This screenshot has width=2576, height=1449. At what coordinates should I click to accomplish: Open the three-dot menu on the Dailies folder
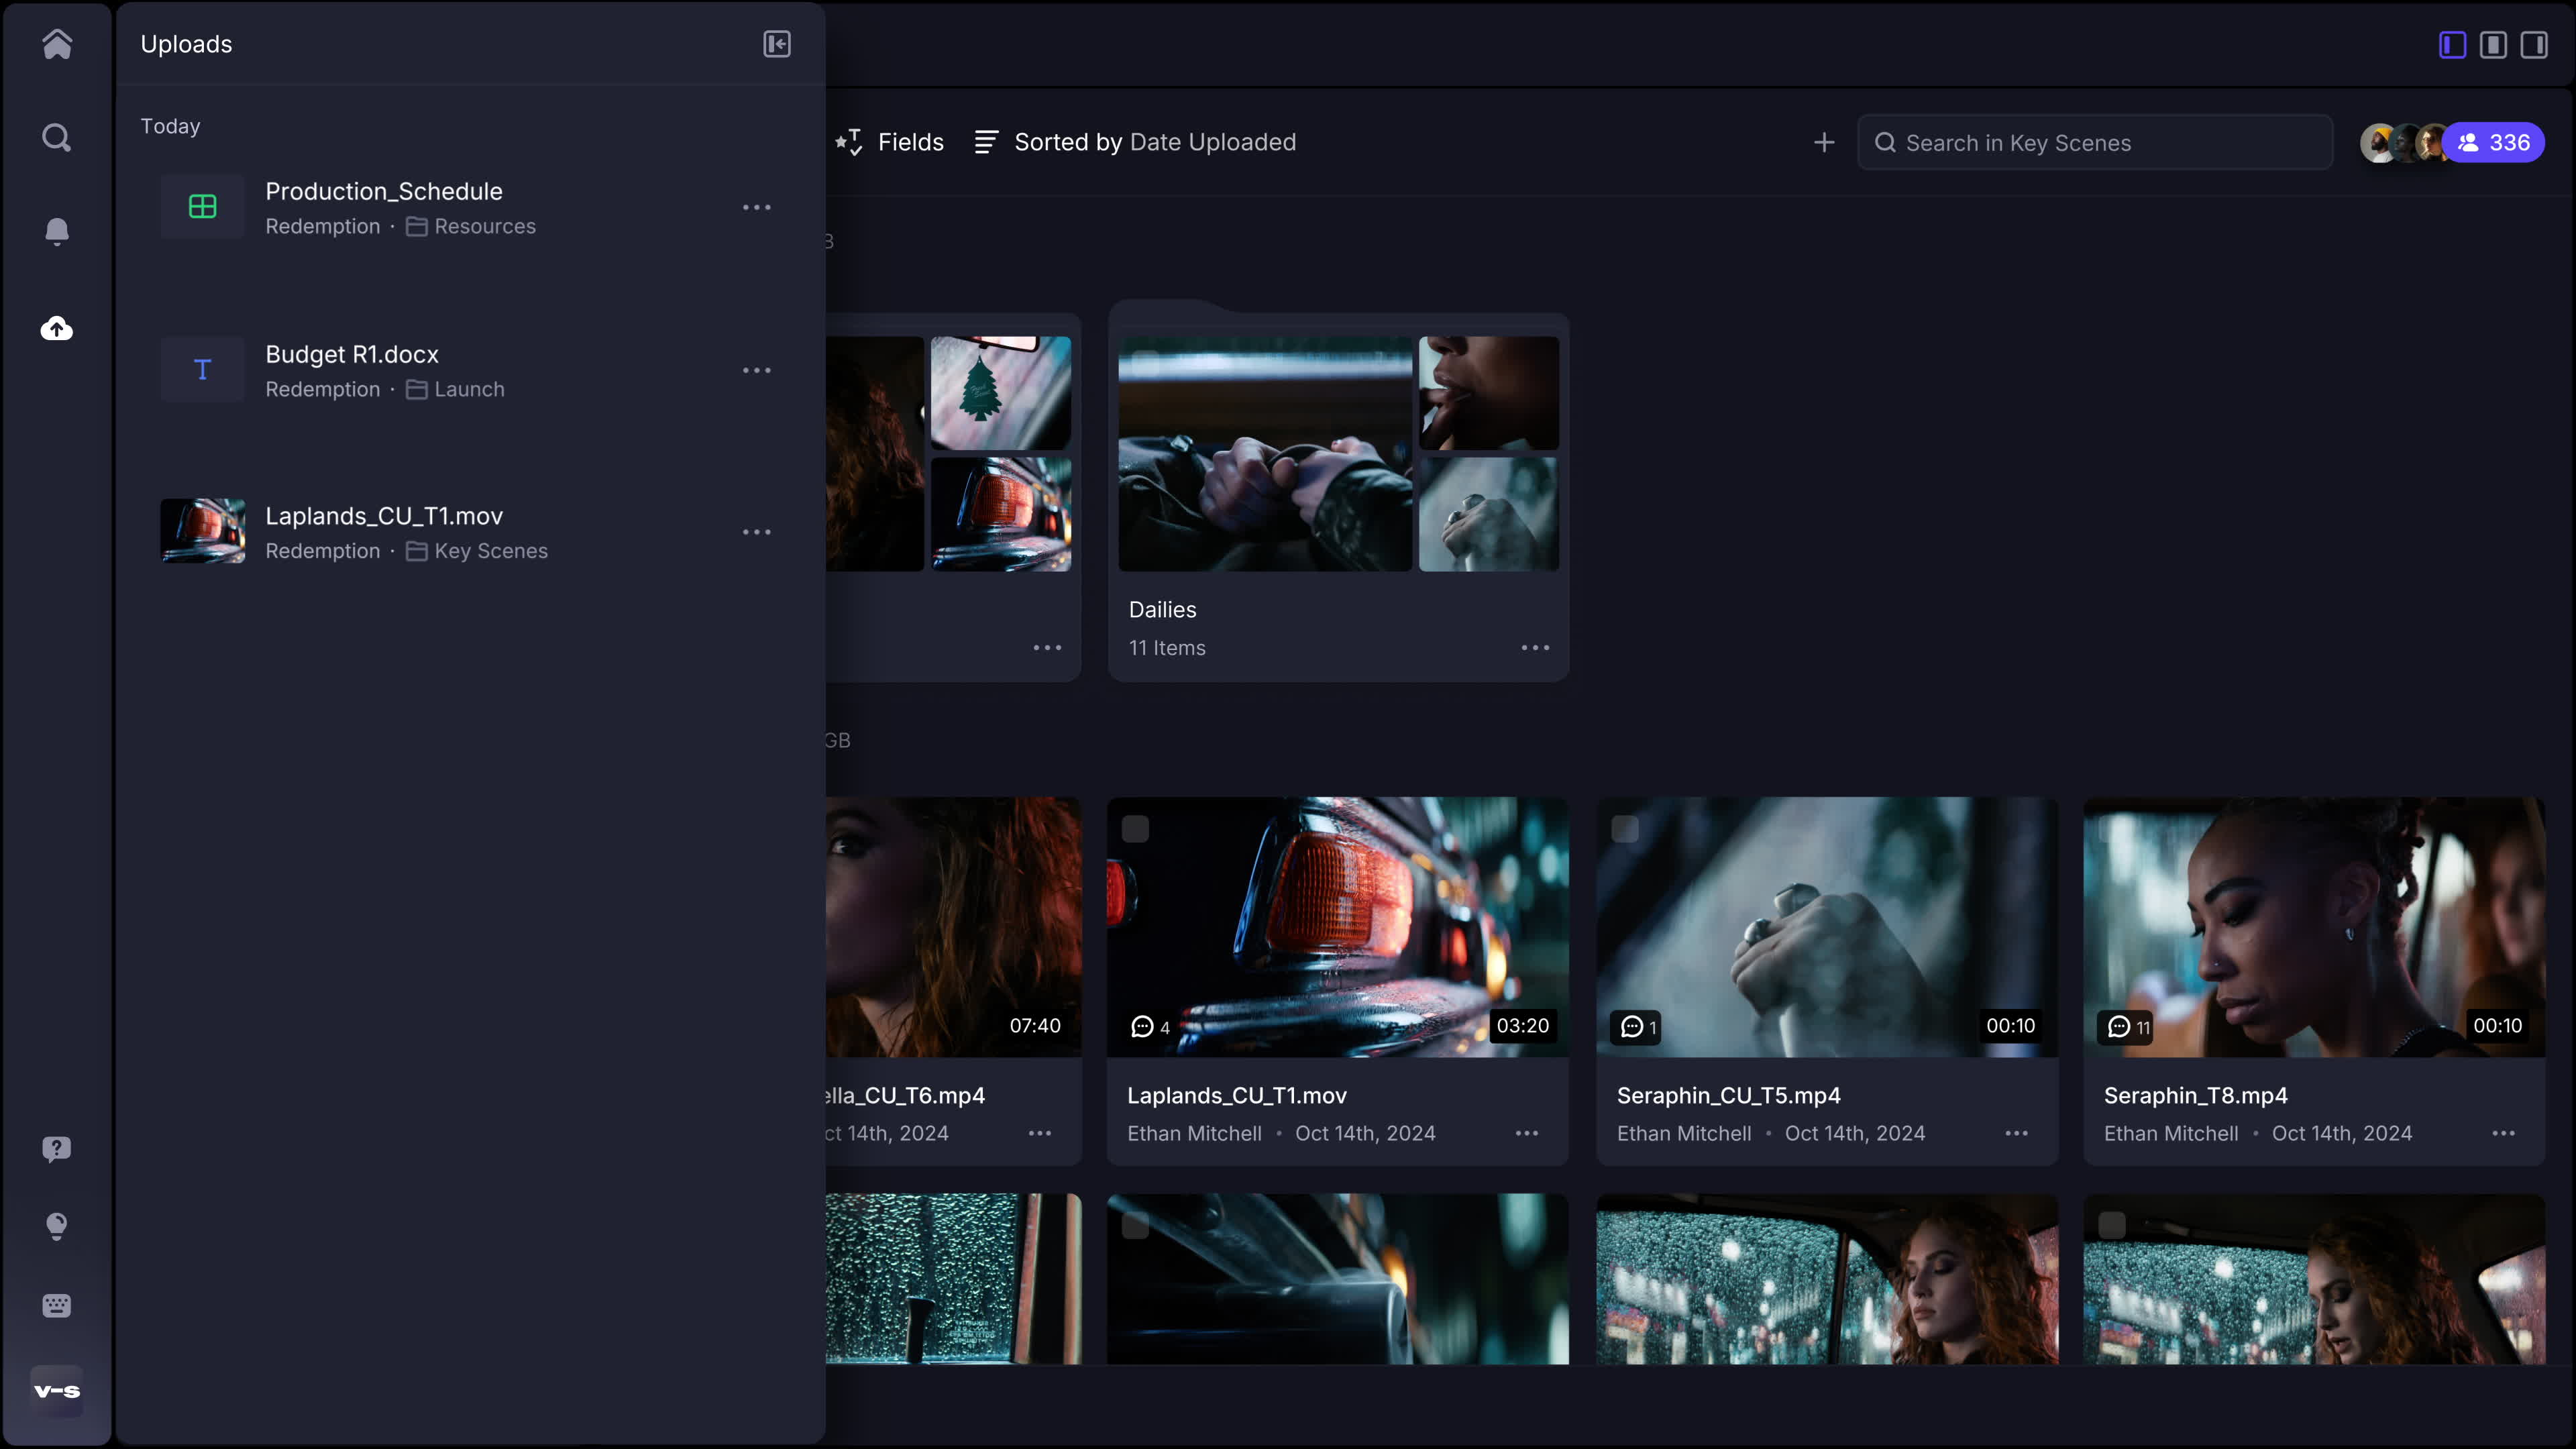pos(1535,648)
